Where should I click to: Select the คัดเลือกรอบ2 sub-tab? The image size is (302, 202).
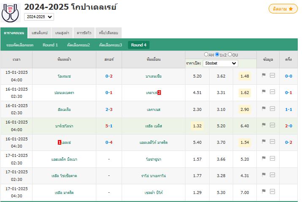(x=79, y=45)
